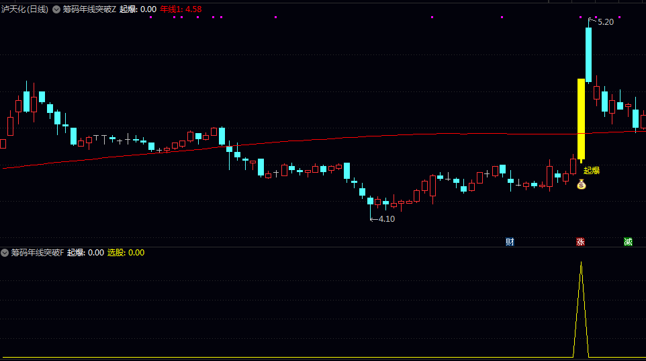The height and width of the screenshot is (361, 646).
Task: Click the 5.20 high price label
Action: pos(605,22)
